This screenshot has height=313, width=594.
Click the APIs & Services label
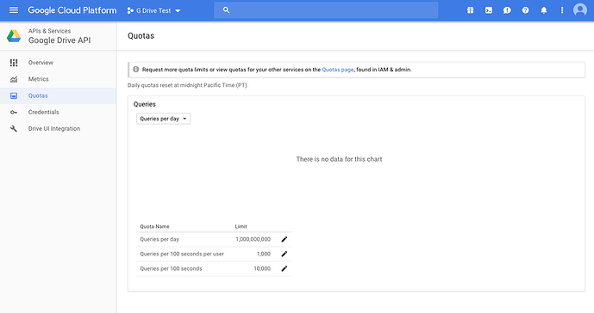[49, 31]
